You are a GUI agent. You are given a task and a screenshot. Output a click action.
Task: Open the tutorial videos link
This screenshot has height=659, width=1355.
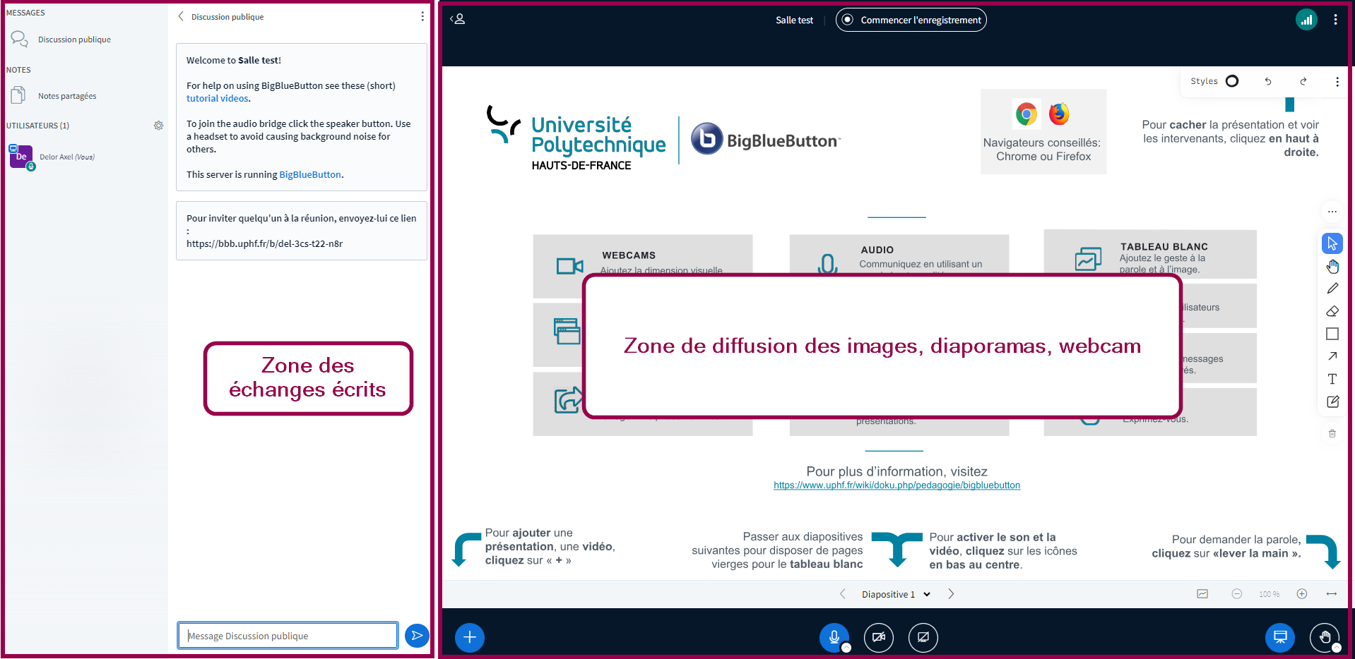pos(217,99)
